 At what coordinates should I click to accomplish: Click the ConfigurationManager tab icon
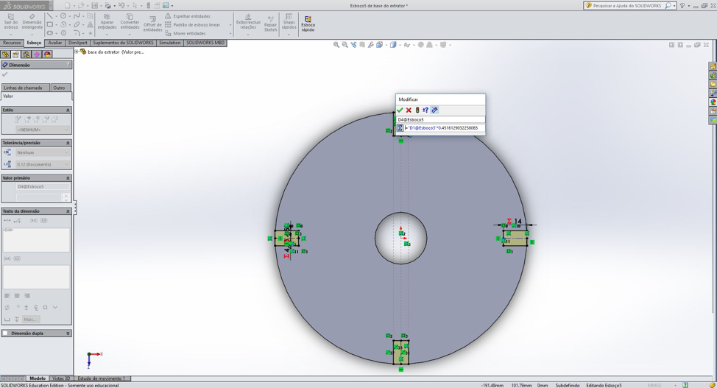point(26,54)
